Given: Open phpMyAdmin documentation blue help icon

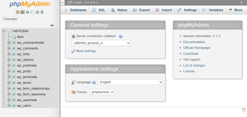Looking at the screenshot, I should 27,12.
